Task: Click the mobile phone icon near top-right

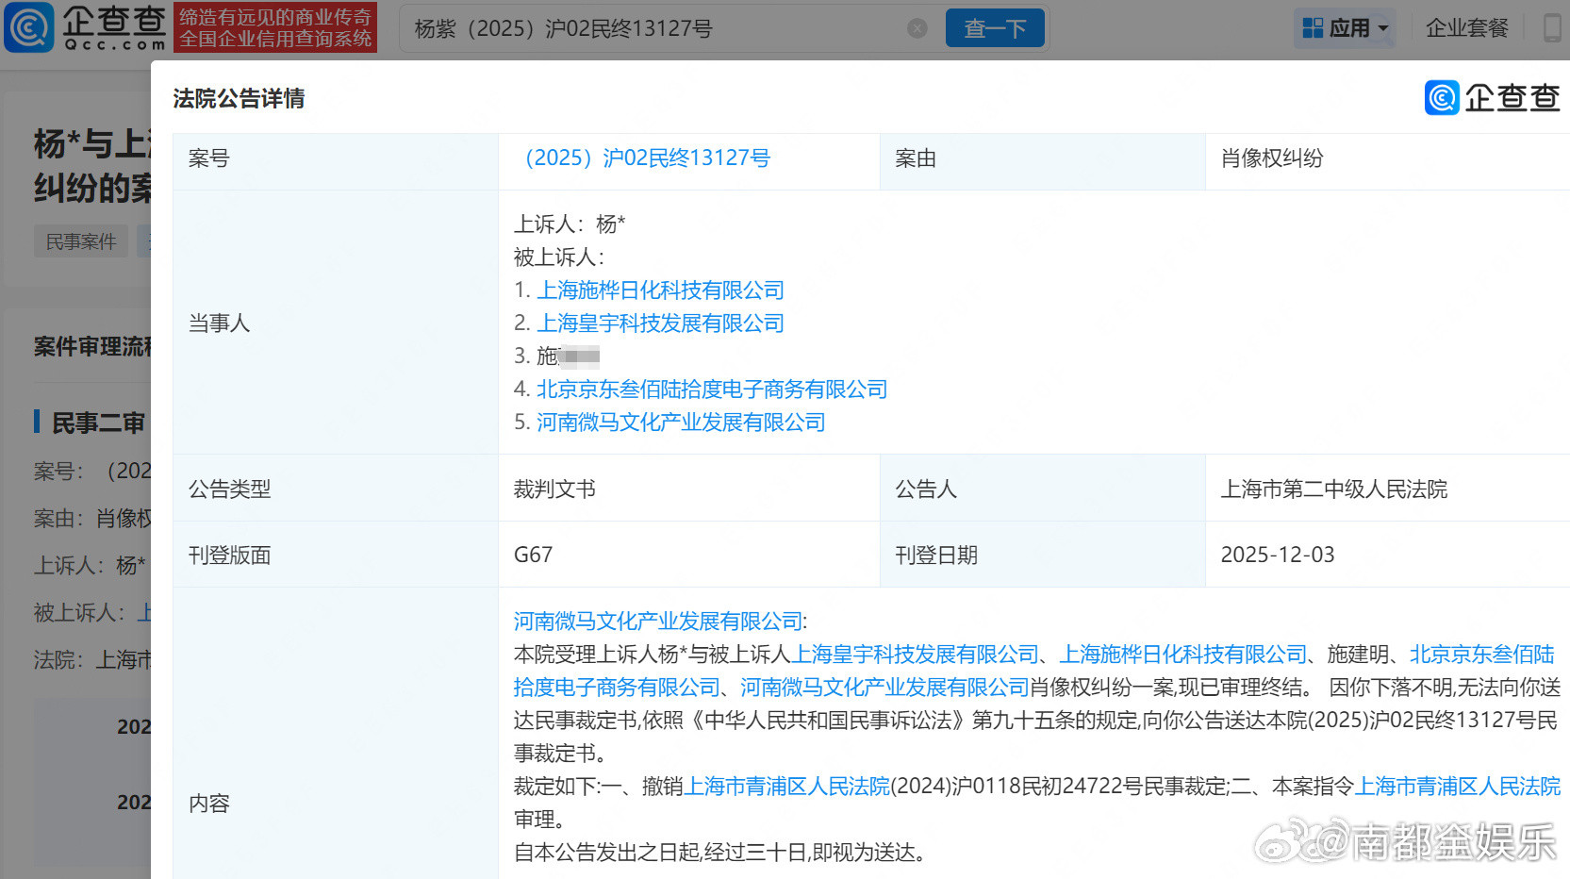Action: 1551,27
